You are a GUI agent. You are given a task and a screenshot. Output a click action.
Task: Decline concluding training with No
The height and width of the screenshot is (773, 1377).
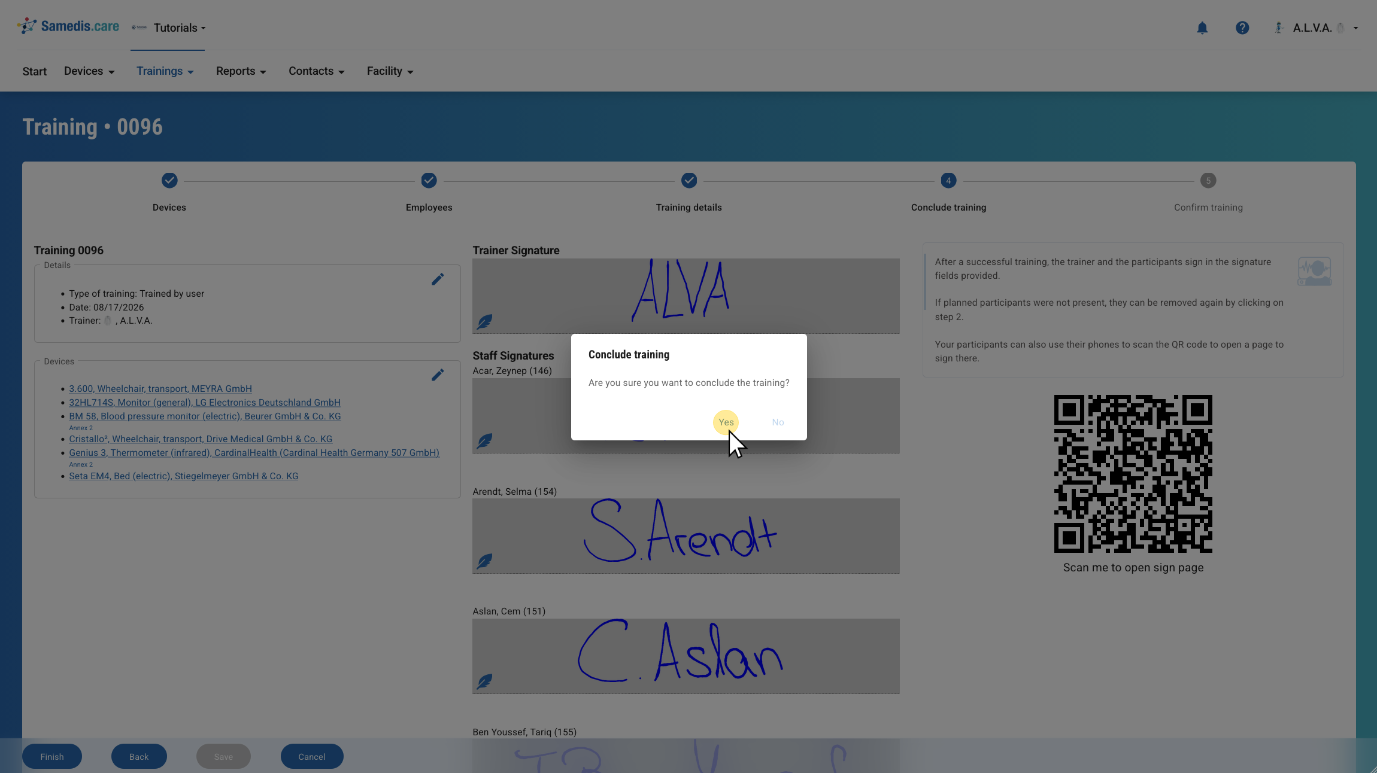coord(778,422)
